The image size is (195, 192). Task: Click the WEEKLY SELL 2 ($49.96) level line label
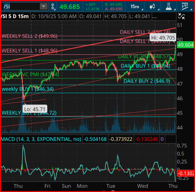click(x=29, y=36)
